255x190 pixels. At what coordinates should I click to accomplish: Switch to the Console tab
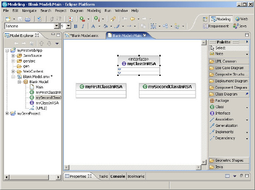(118, 176)
